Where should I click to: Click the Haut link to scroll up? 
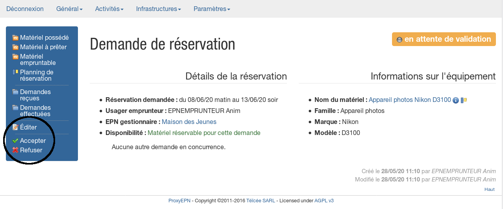pyautogui.click(x=489, y=189)
